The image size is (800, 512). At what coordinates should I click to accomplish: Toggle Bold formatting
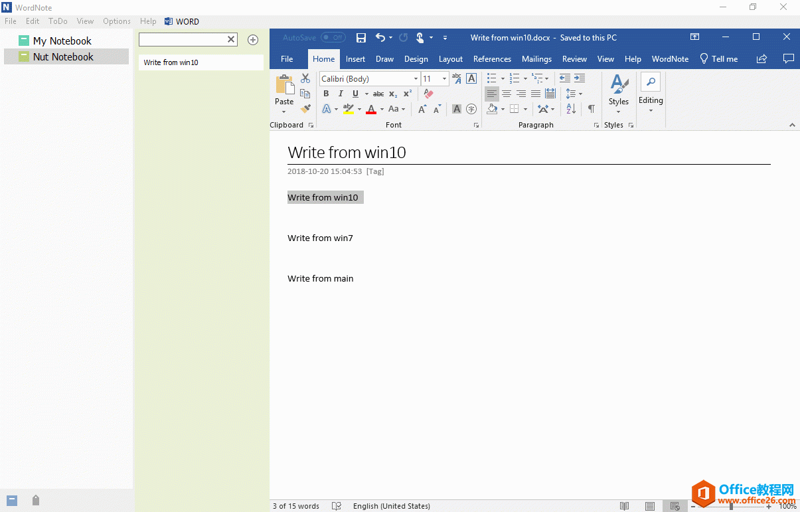pos(326,94)
